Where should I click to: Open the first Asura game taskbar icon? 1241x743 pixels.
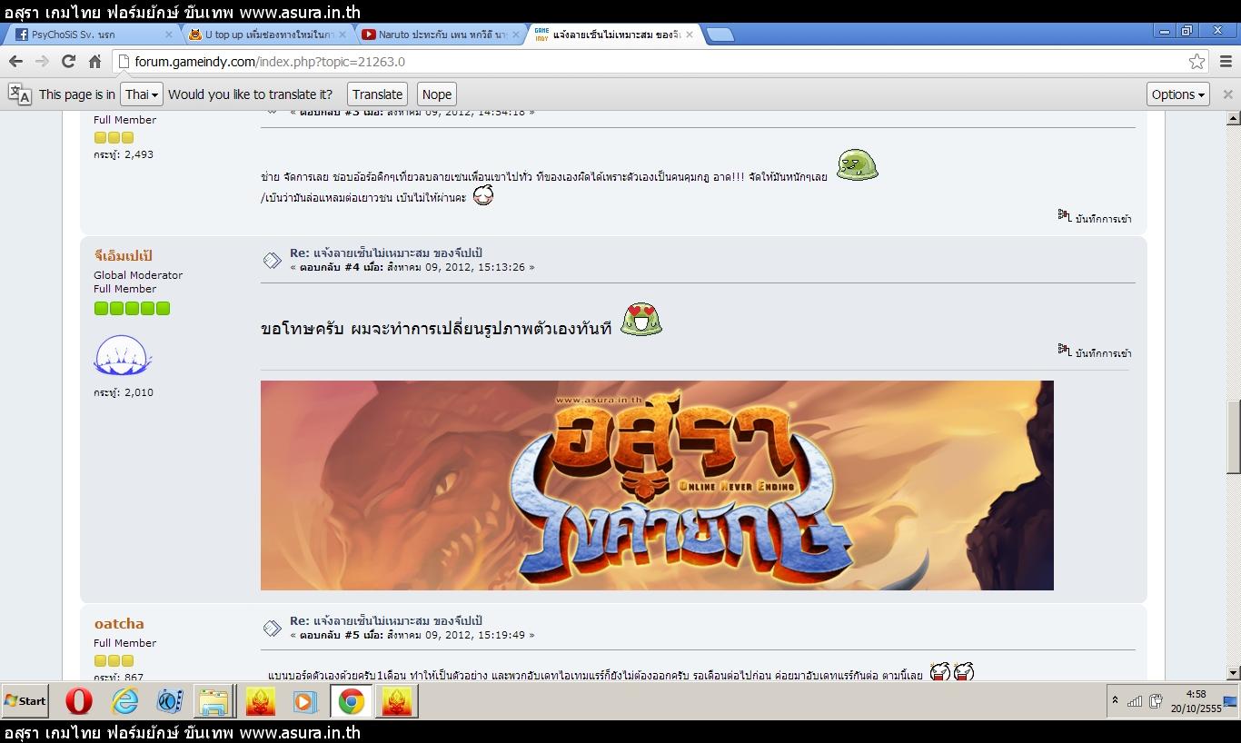(x=261, y=701)
